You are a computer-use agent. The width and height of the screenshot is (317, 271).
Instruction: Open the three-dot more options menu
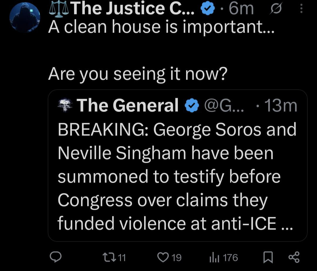tap(301, 9)
